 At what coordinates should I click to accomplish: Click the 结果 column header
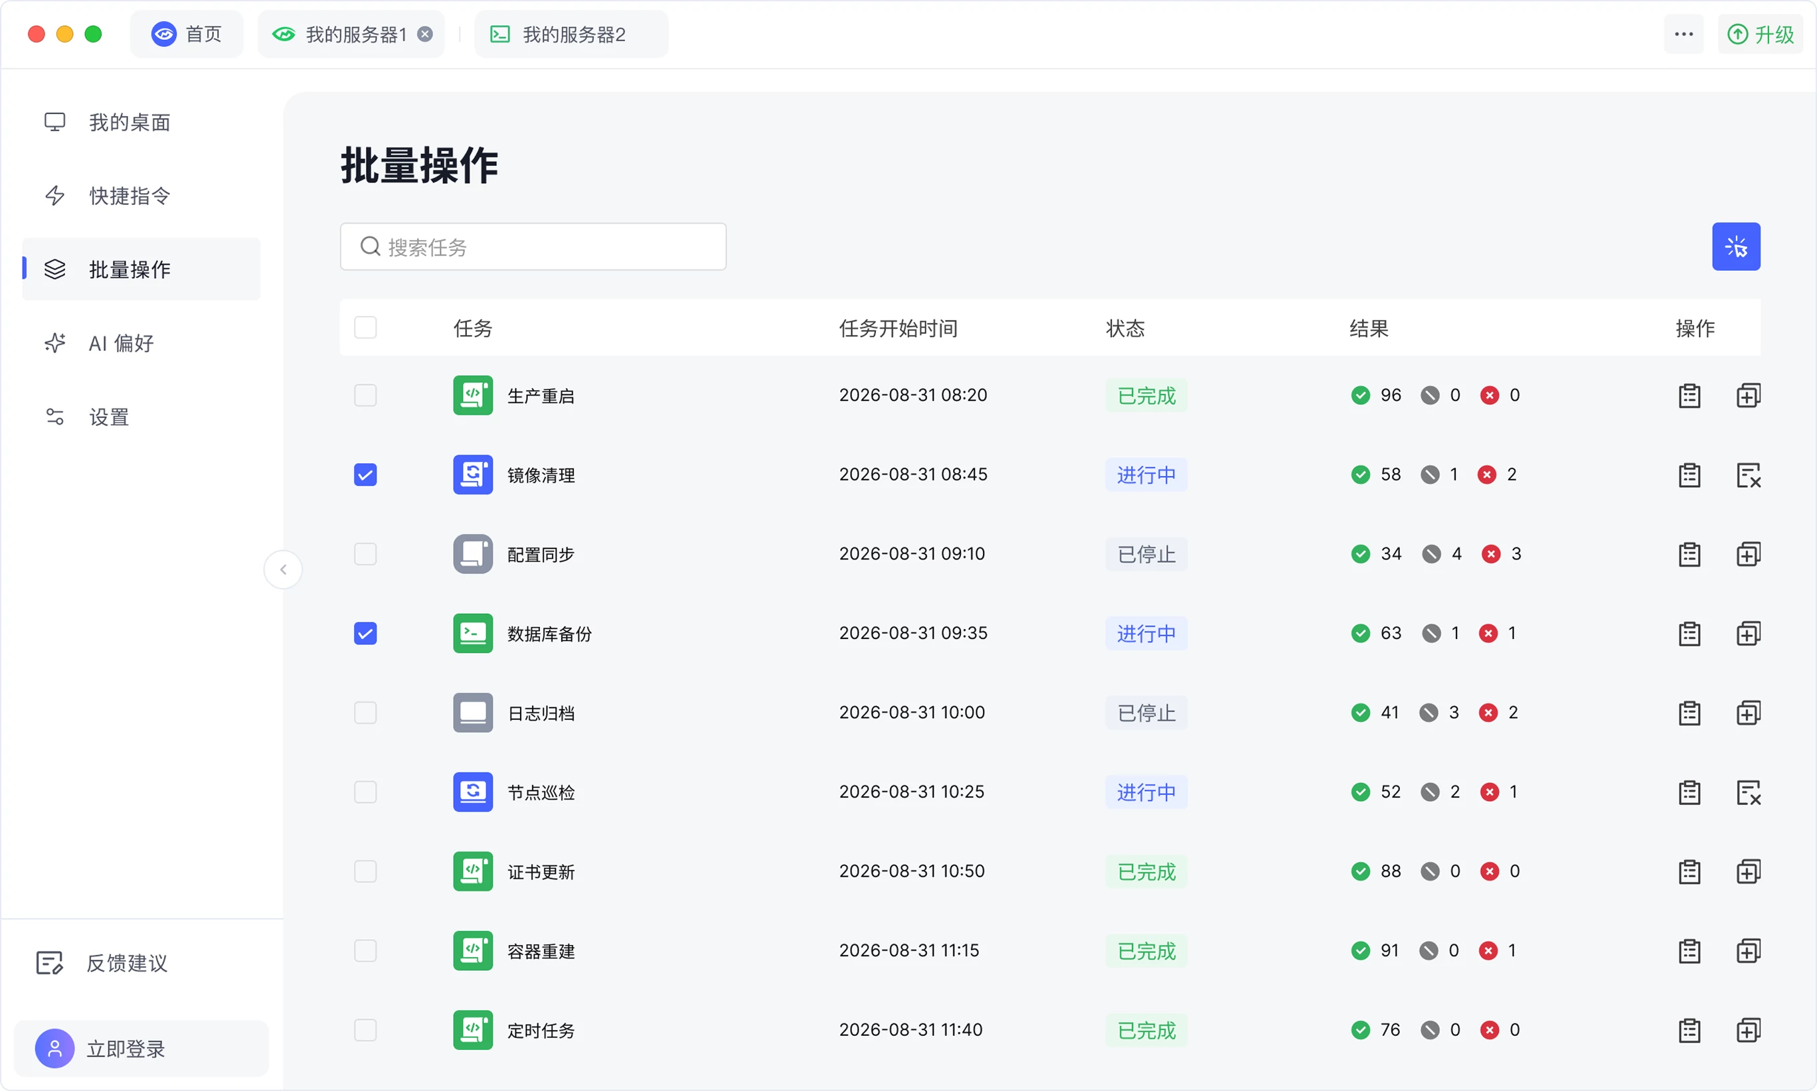1368,328
